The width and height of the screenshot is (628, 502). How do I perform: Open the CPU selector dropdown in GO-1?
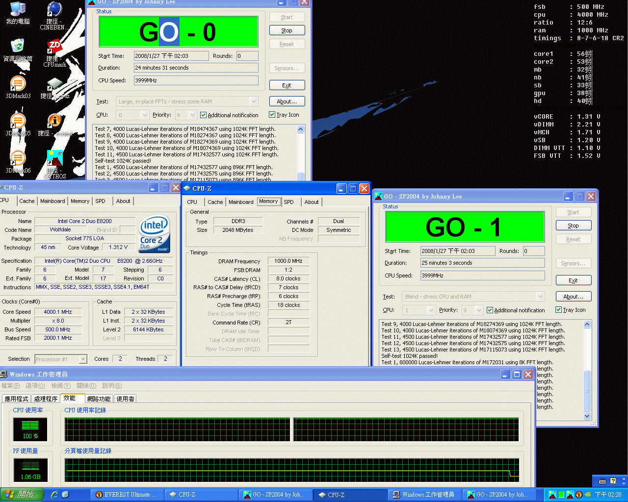(431, 310)
